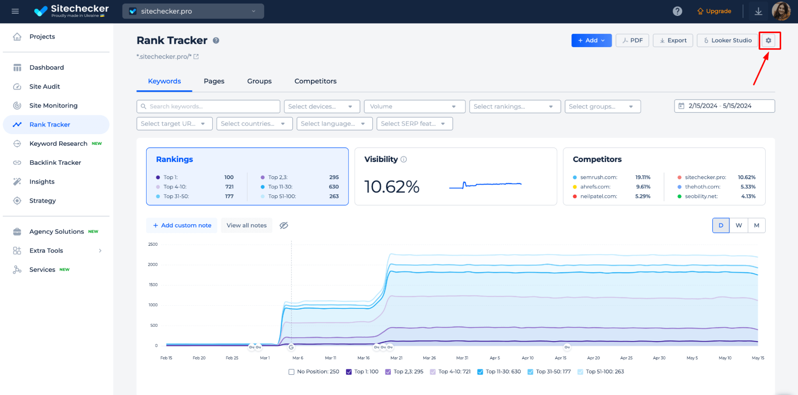The image size is (798, 395).
Task: Click the Agency Solutions briefcase icon
Action: click(17, 231)
